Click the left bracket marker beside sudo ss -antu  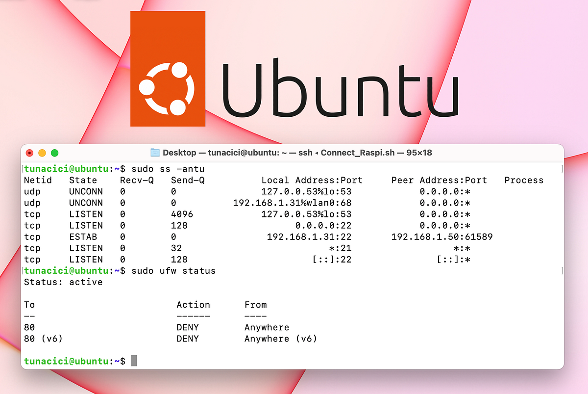(x=23, y=168)
